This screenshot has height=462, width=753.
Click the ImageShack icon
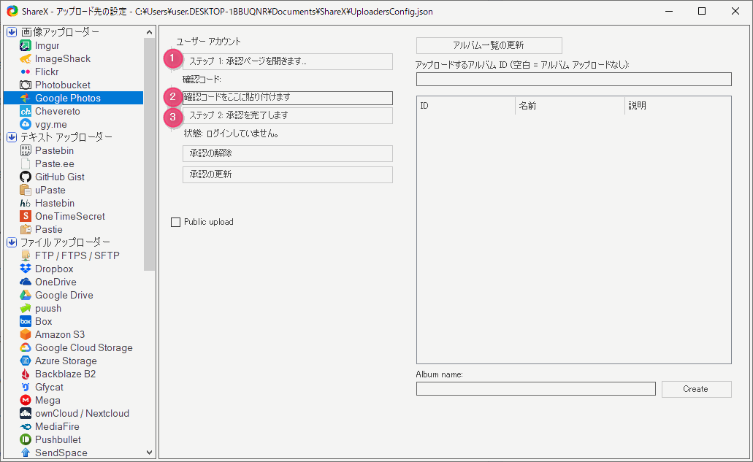[26, 58]
